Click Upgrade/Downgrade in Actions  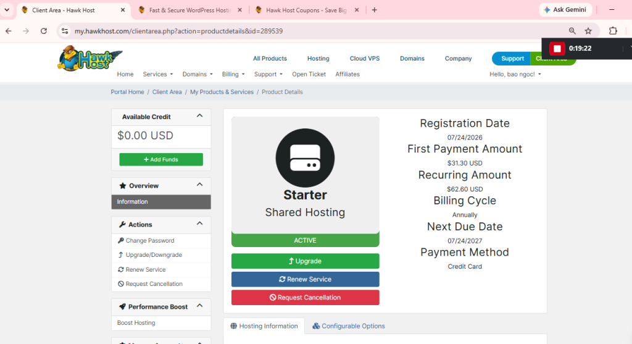click(161, 255)
